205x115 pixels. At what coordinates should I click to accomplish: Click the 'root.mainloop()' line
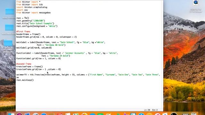pos(25,80)
